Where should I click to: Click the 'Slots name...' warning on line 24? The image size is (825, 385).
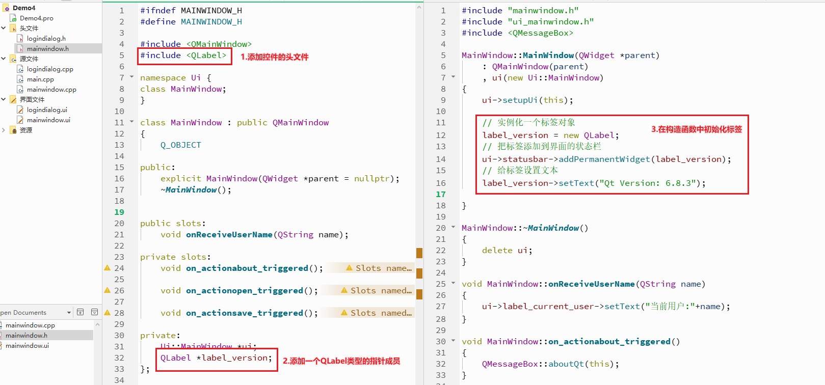379,268
